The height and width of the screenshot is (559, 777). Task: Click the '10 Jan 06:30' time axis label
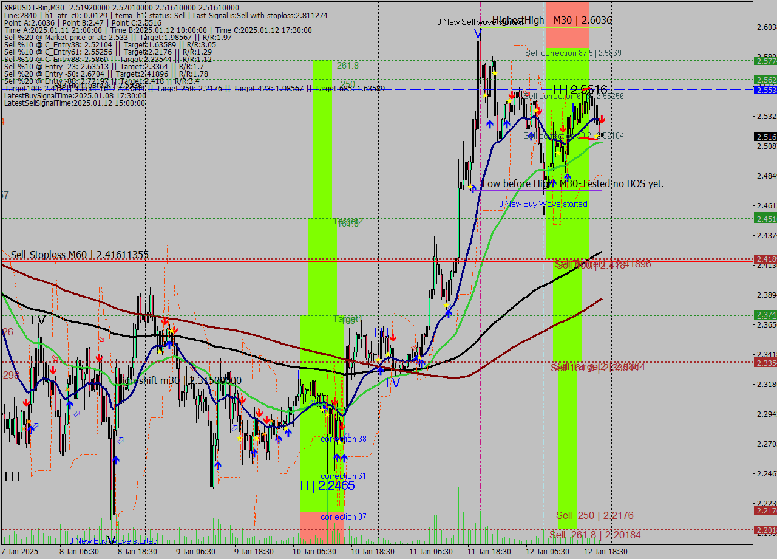coord(314,552)
